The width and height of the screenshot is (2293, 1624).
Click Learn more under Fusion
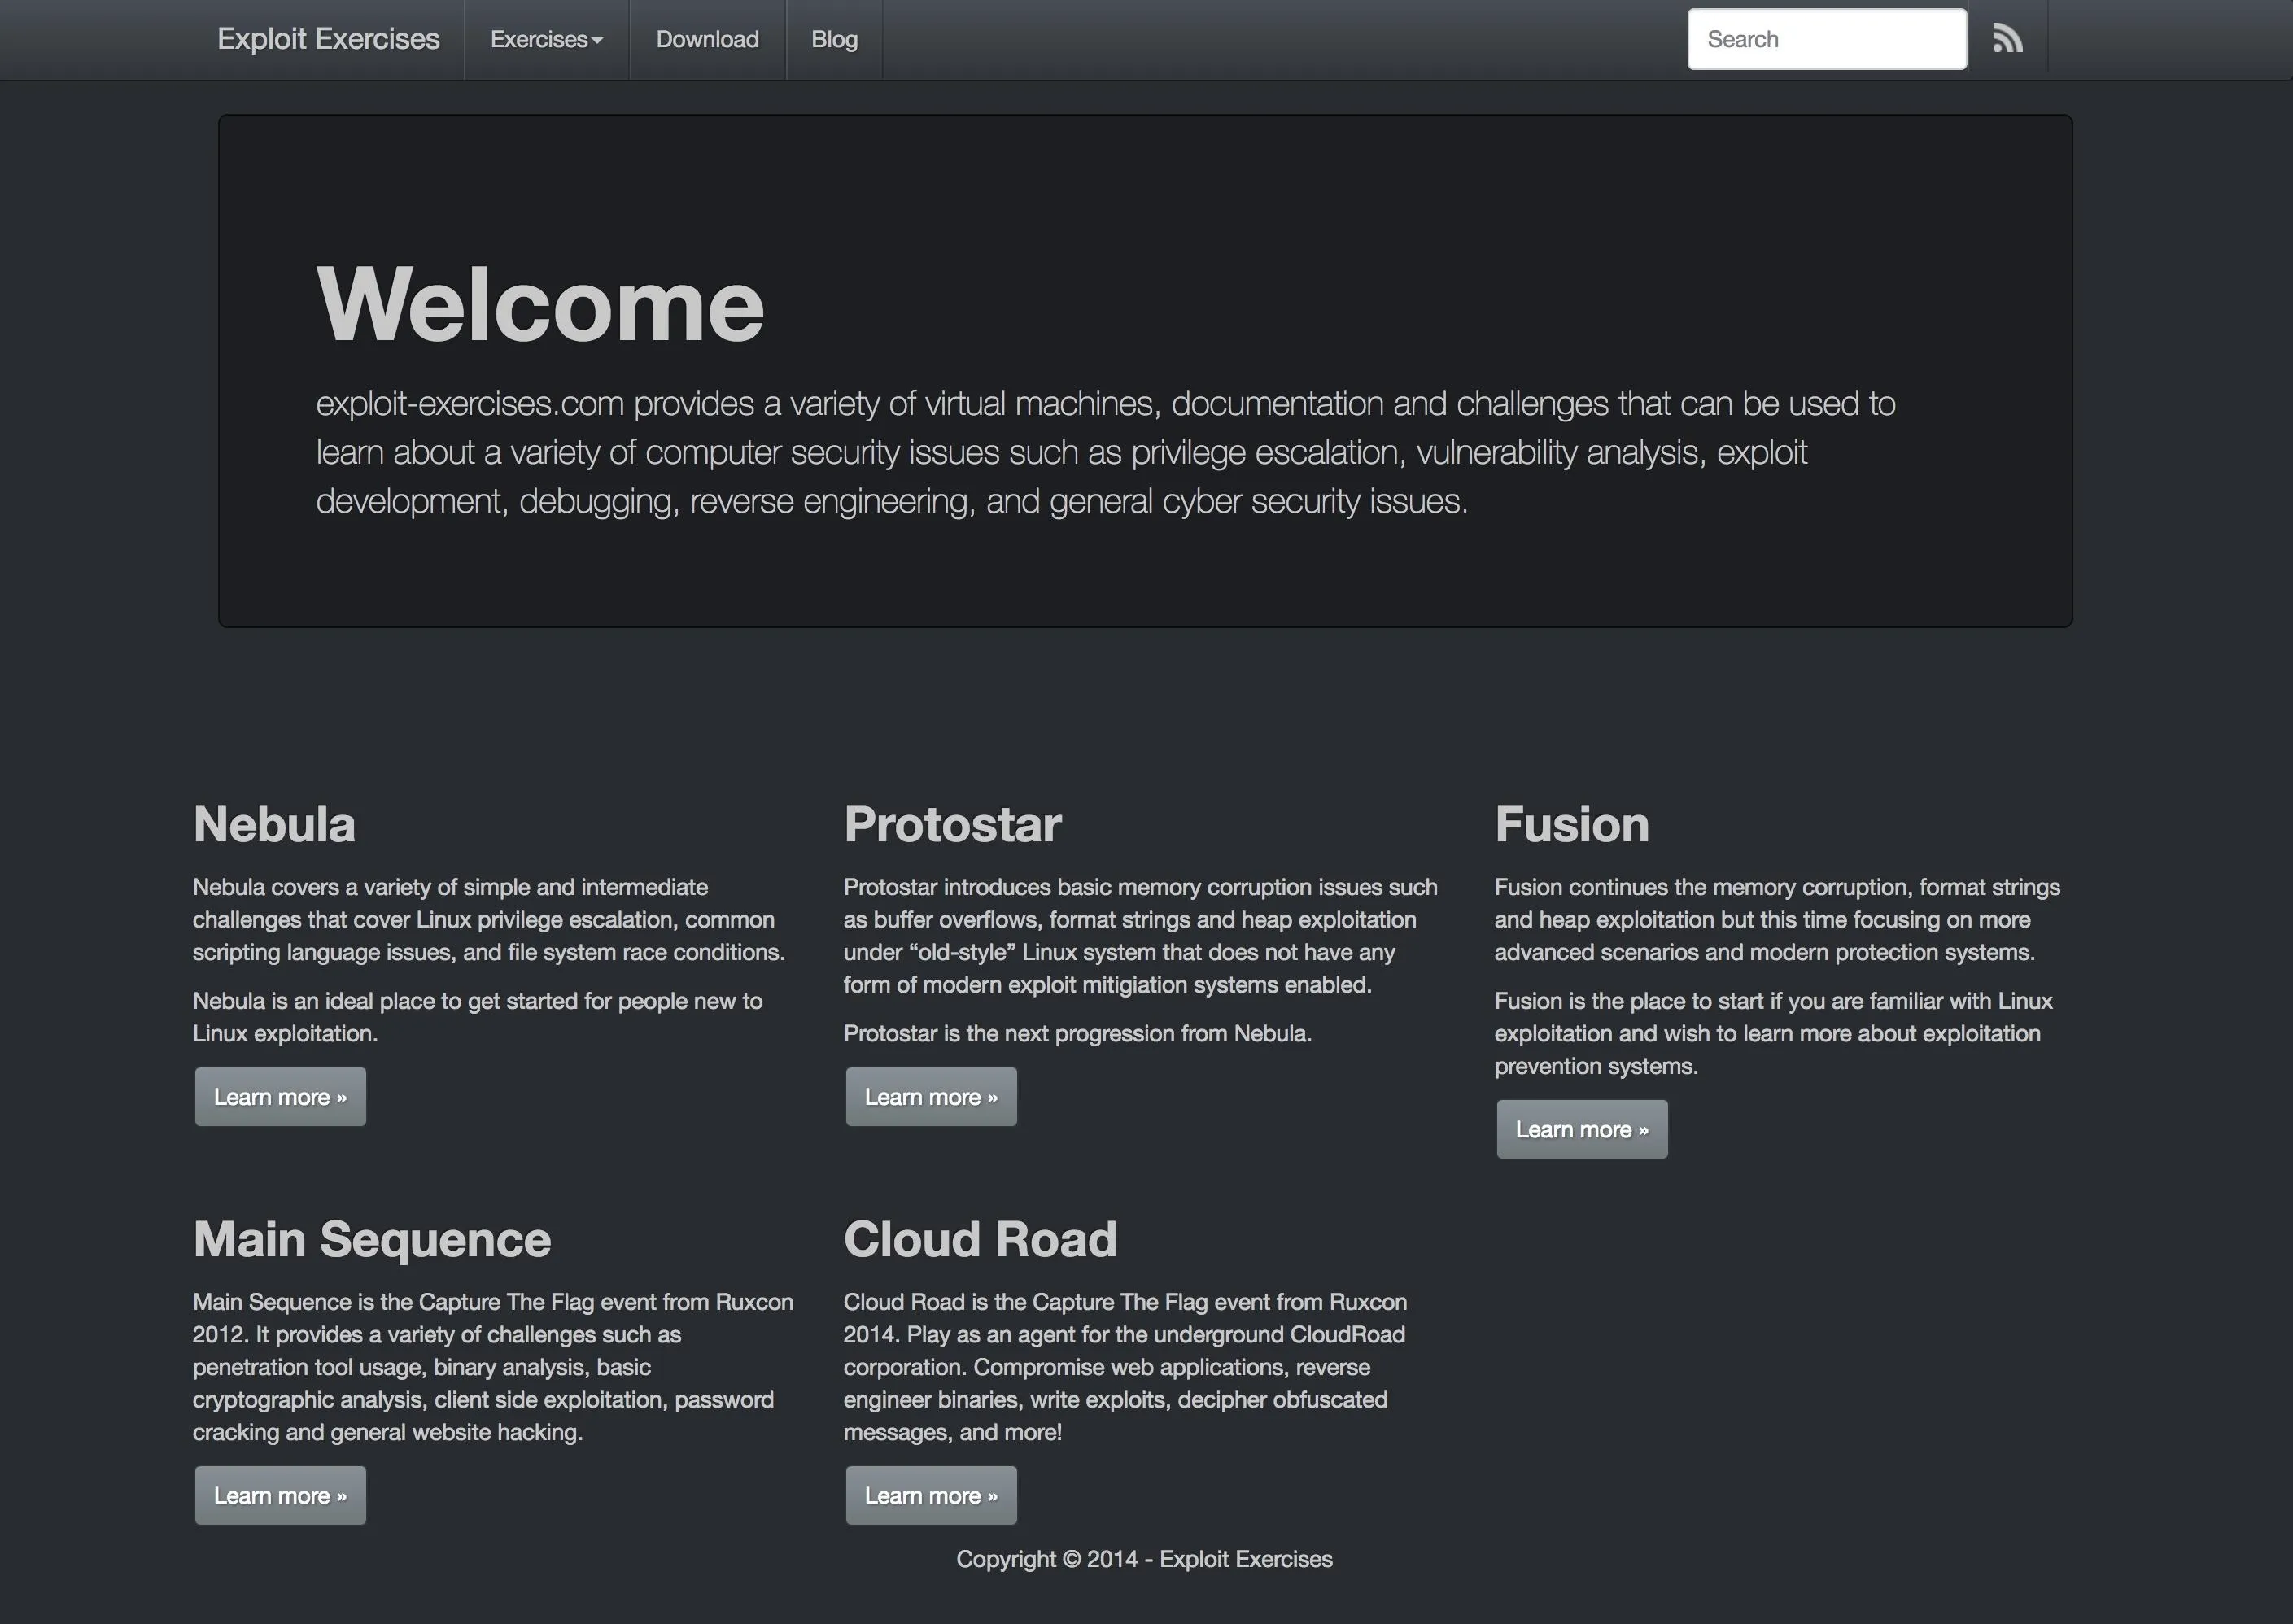click(1582, 1129)
